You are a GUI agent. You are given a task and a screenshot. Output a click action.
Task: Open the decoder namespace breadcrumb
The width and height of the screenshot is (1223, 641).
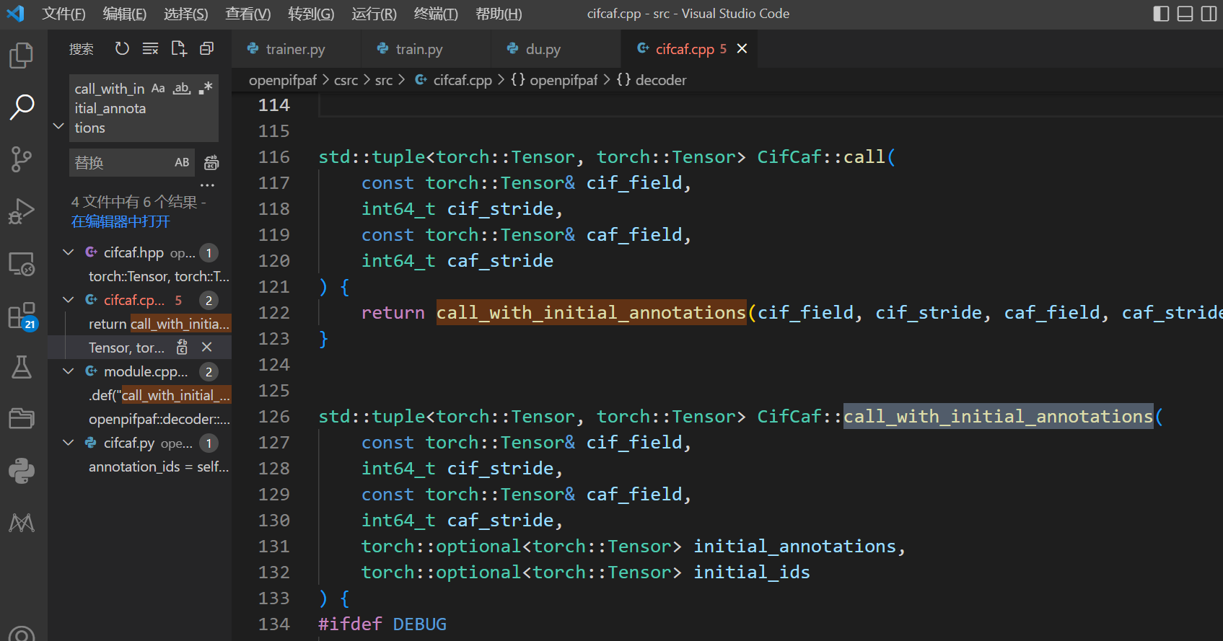point(652,80)
